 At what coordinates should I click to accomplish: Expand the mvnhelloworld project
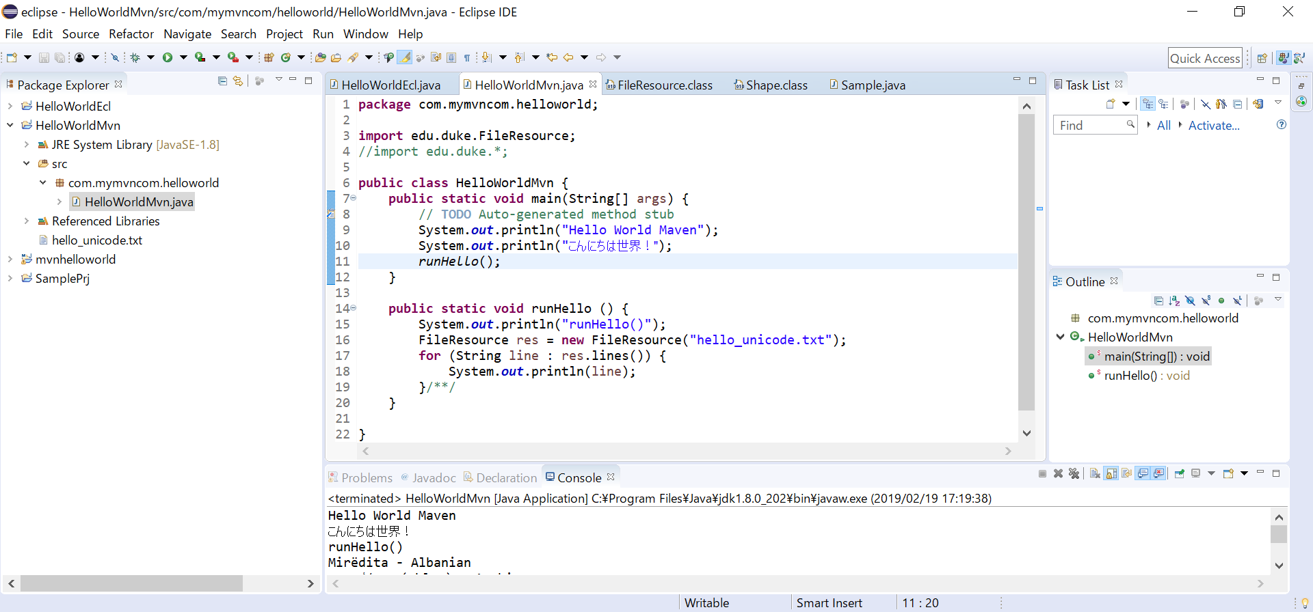10,259
